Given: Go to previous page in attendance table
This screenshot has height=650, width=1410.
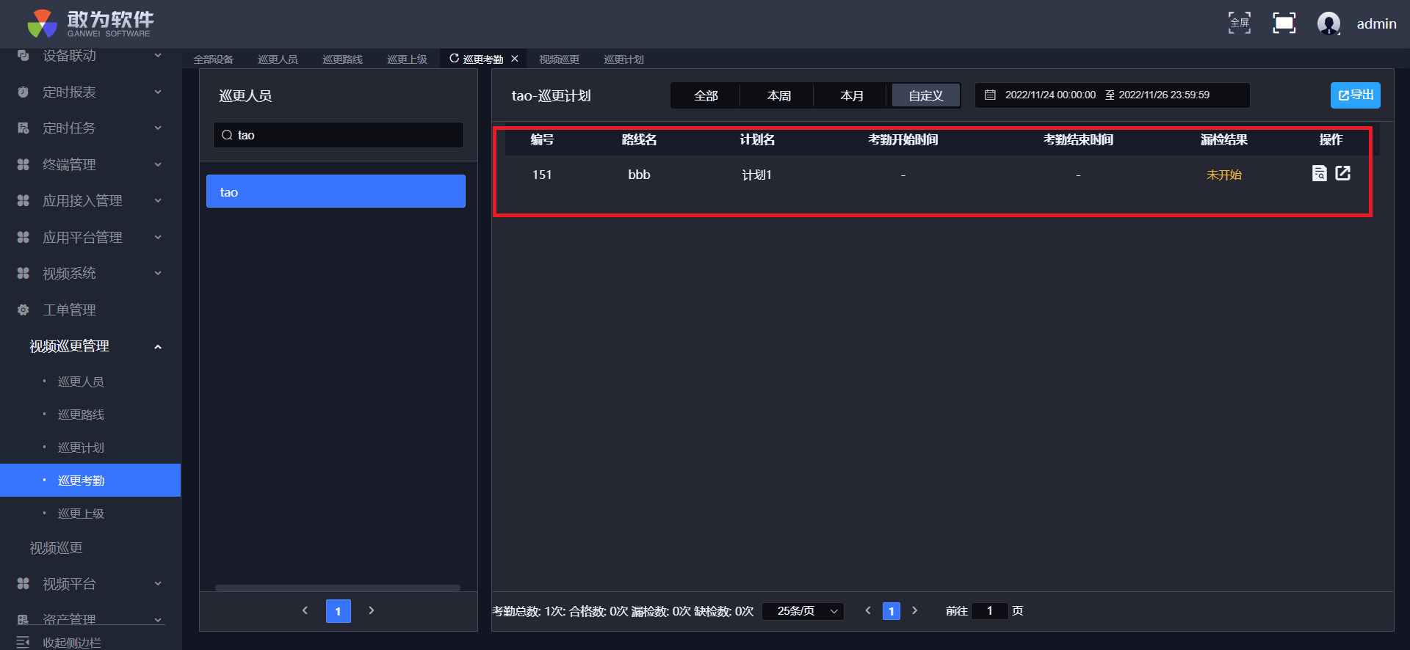Looking at the screenshot, I should coord(867,610).
